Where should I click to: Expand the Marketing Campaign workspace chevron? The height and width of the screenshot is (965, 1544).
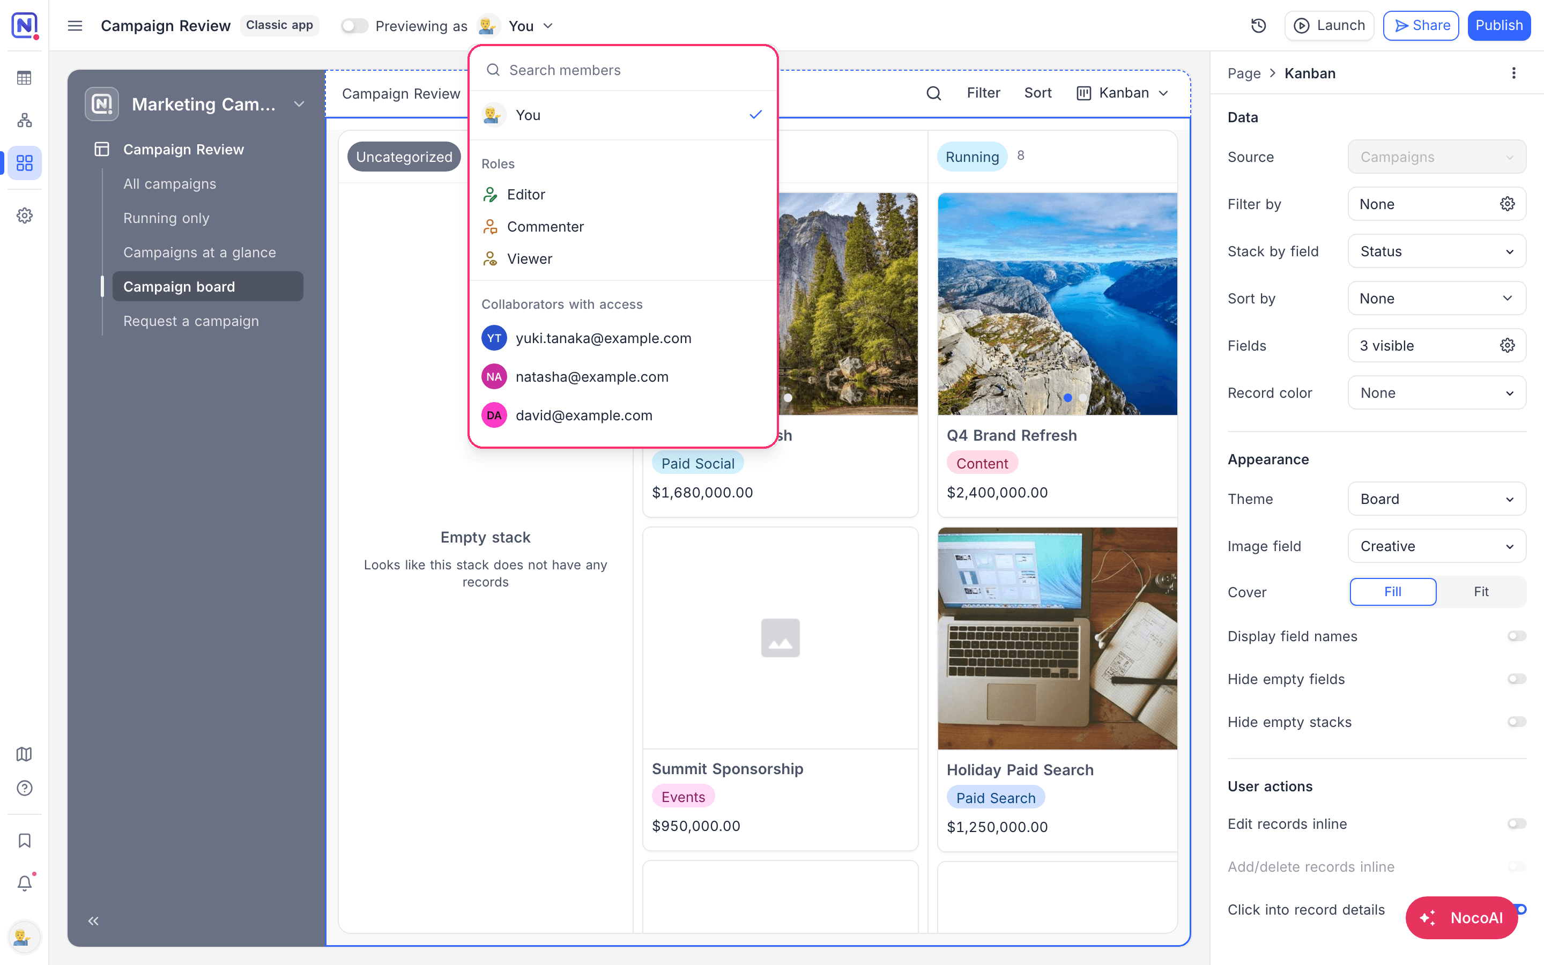[x=299, y=104]
